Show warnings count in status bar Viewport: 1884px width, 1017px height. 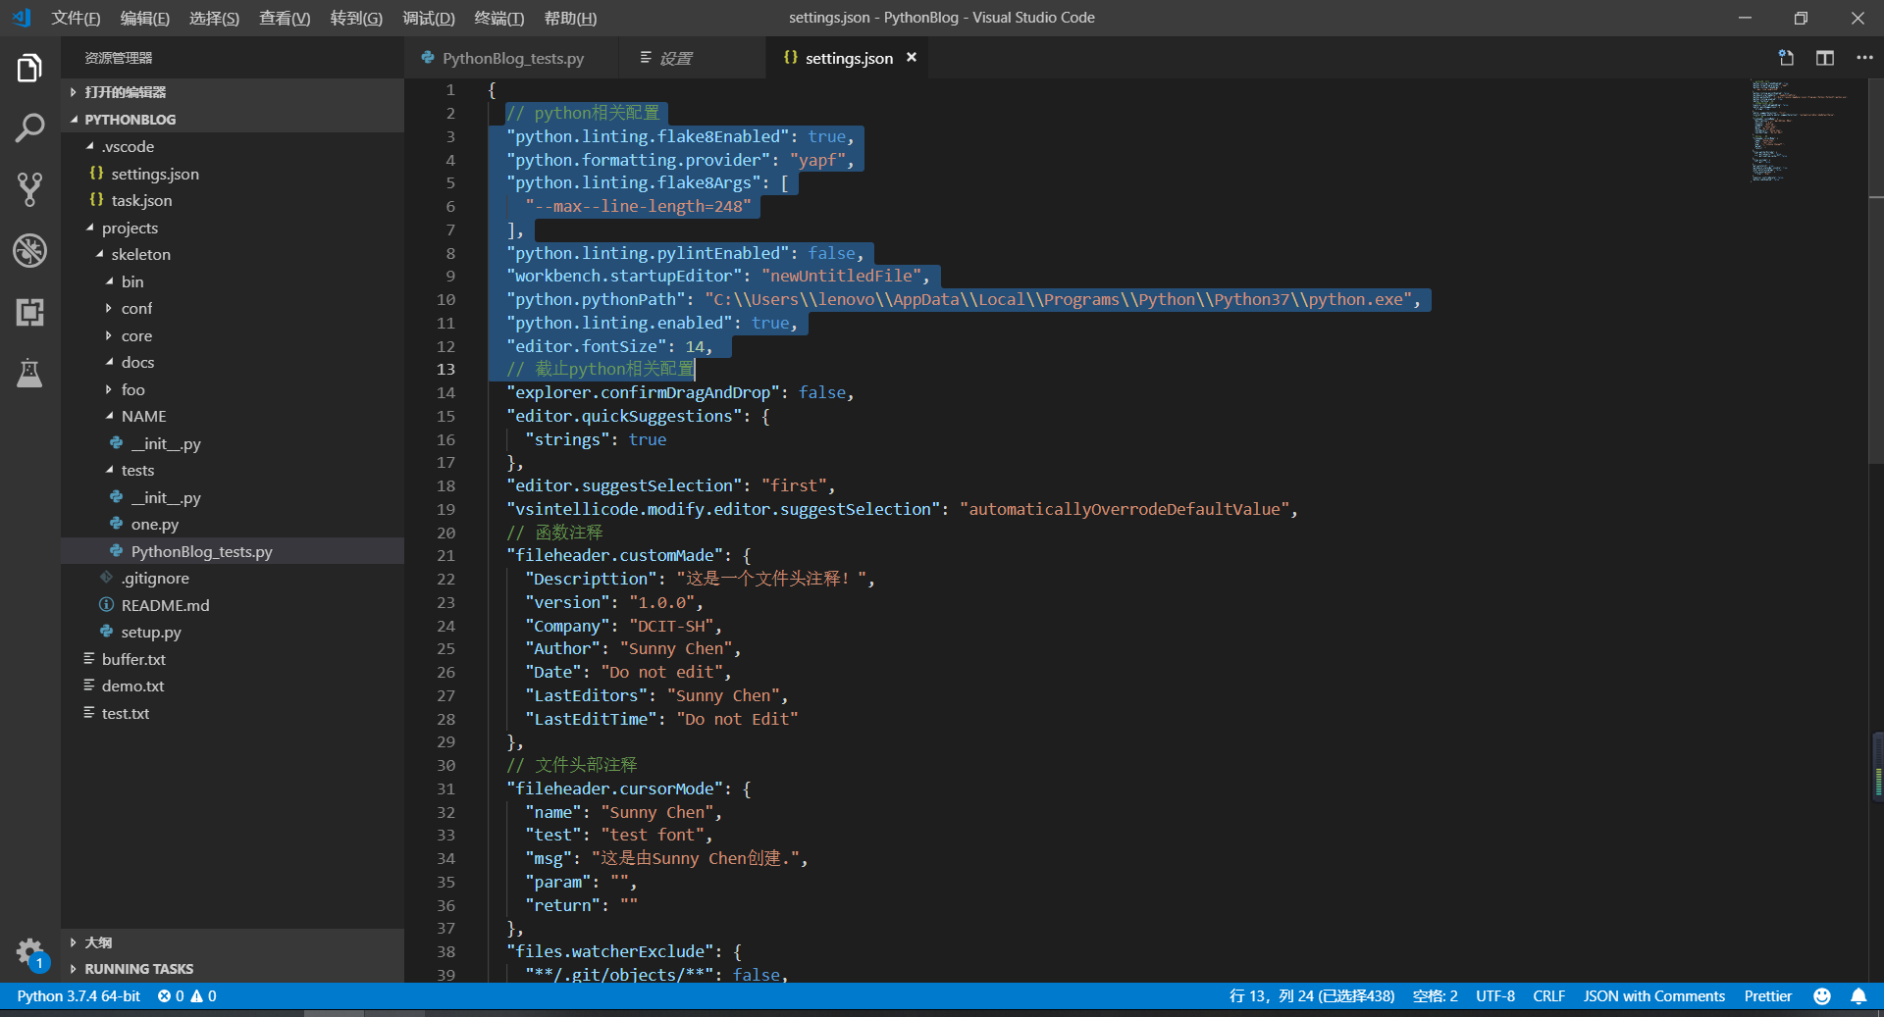[203, 996]
